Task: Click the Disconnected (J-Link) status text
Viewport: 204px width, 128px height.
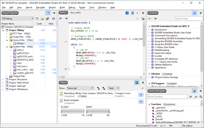Action: [147, 126]
